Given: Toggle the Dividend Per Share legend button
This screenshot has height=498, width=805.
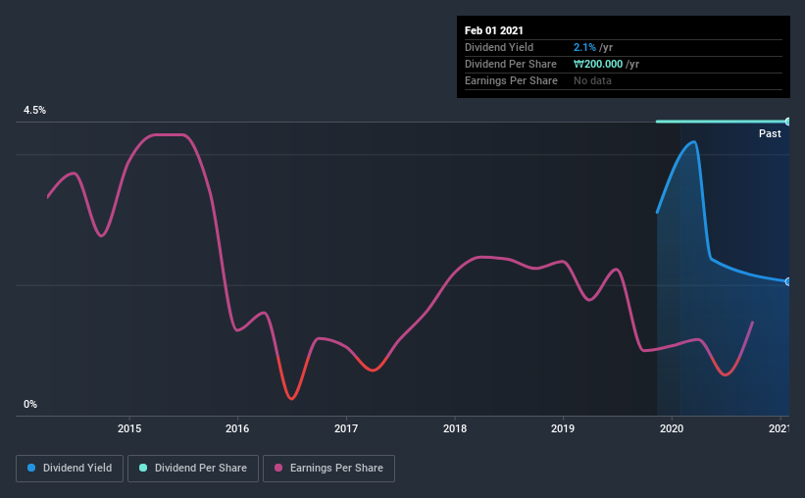Looking at the screenshot, I should point(193,469).
